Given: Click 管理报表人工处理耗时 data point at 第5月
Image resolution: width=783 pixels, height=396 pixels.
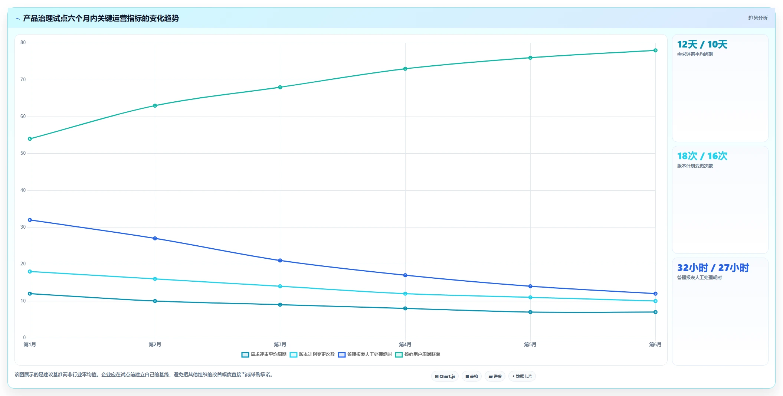Looking at the screenshot, I should tap(530, 286).
